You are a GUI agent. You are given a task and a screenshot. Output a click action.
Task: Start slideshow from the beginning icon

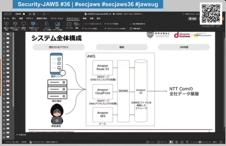6,24
